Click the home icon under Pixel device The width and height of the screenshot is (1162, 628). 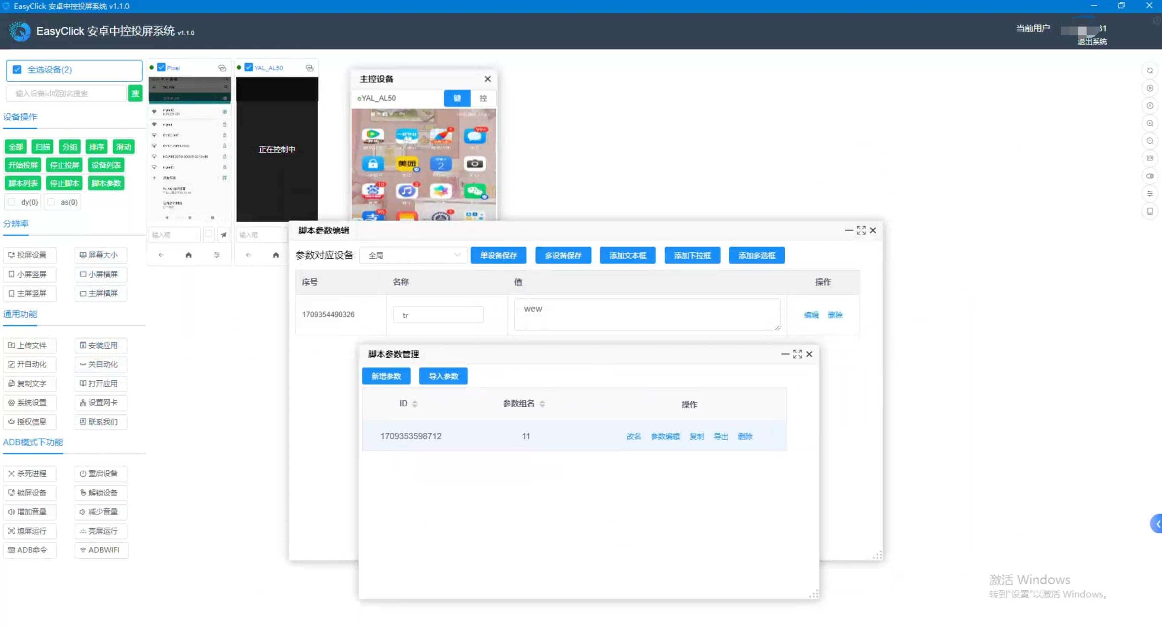(x=188, y=255)
